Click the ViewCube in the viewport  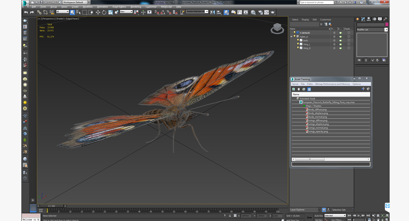pos(277,28)
